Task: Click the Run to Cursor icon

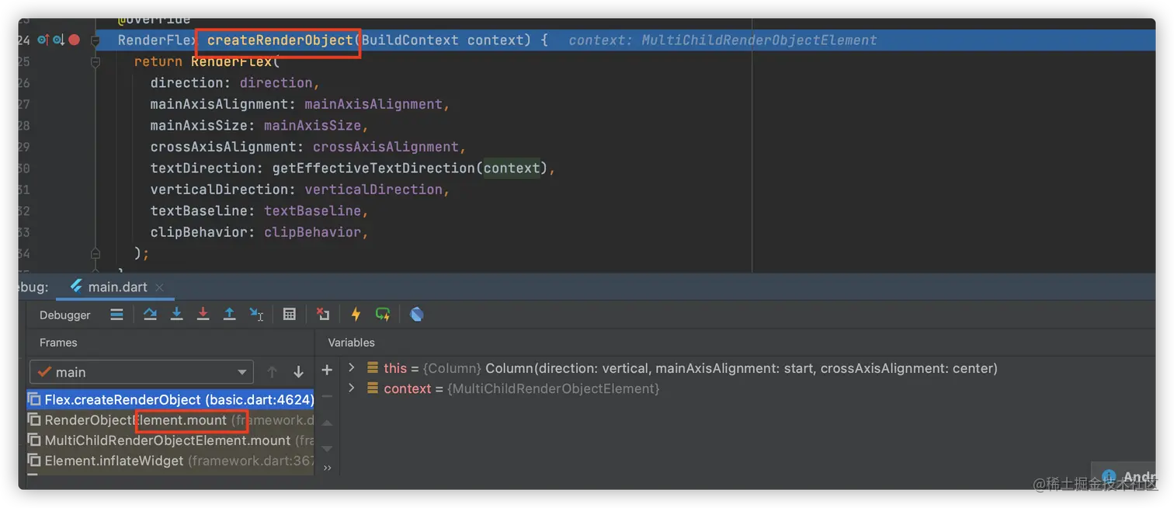Action: (x=256, y=314)
